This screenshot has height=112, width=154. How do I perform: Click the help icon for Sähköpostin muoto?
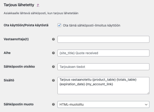(53, 104)
